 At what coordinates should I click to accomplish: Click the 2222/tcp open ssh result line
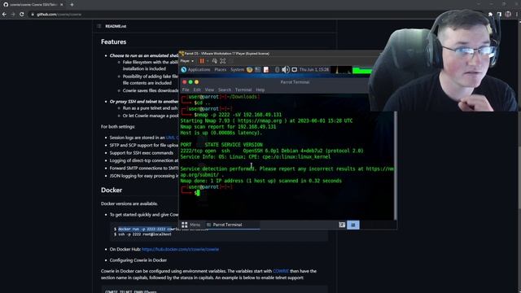click(x=272, y=151)
